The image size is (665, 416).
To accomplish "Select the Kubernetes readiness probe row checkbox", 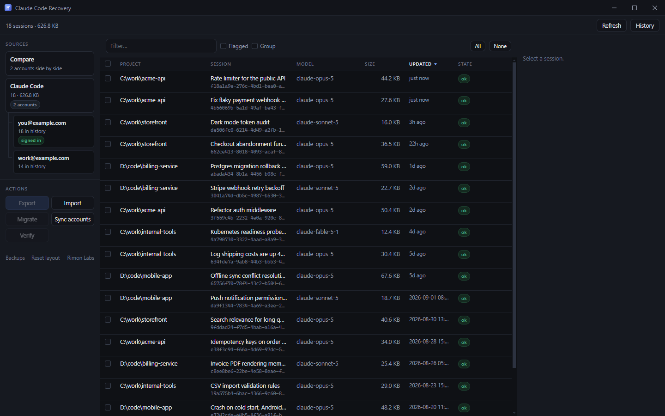I will click(108, 232).
